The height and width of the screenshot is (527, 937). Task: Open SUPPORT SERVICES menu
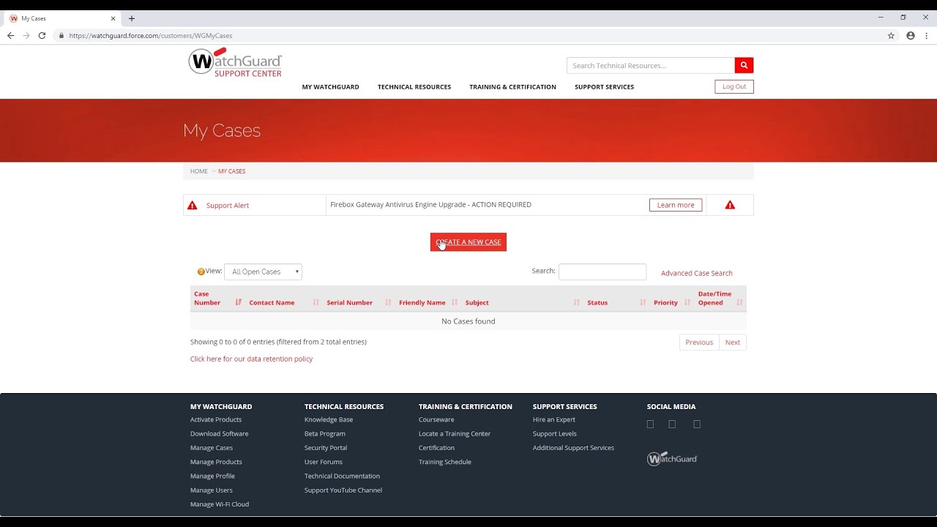click(x=605, y=87)
